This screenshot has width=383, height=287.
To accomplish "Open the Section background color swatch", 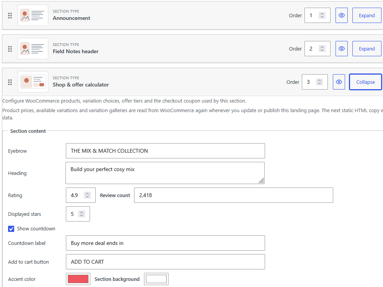I will click(156, 279).
